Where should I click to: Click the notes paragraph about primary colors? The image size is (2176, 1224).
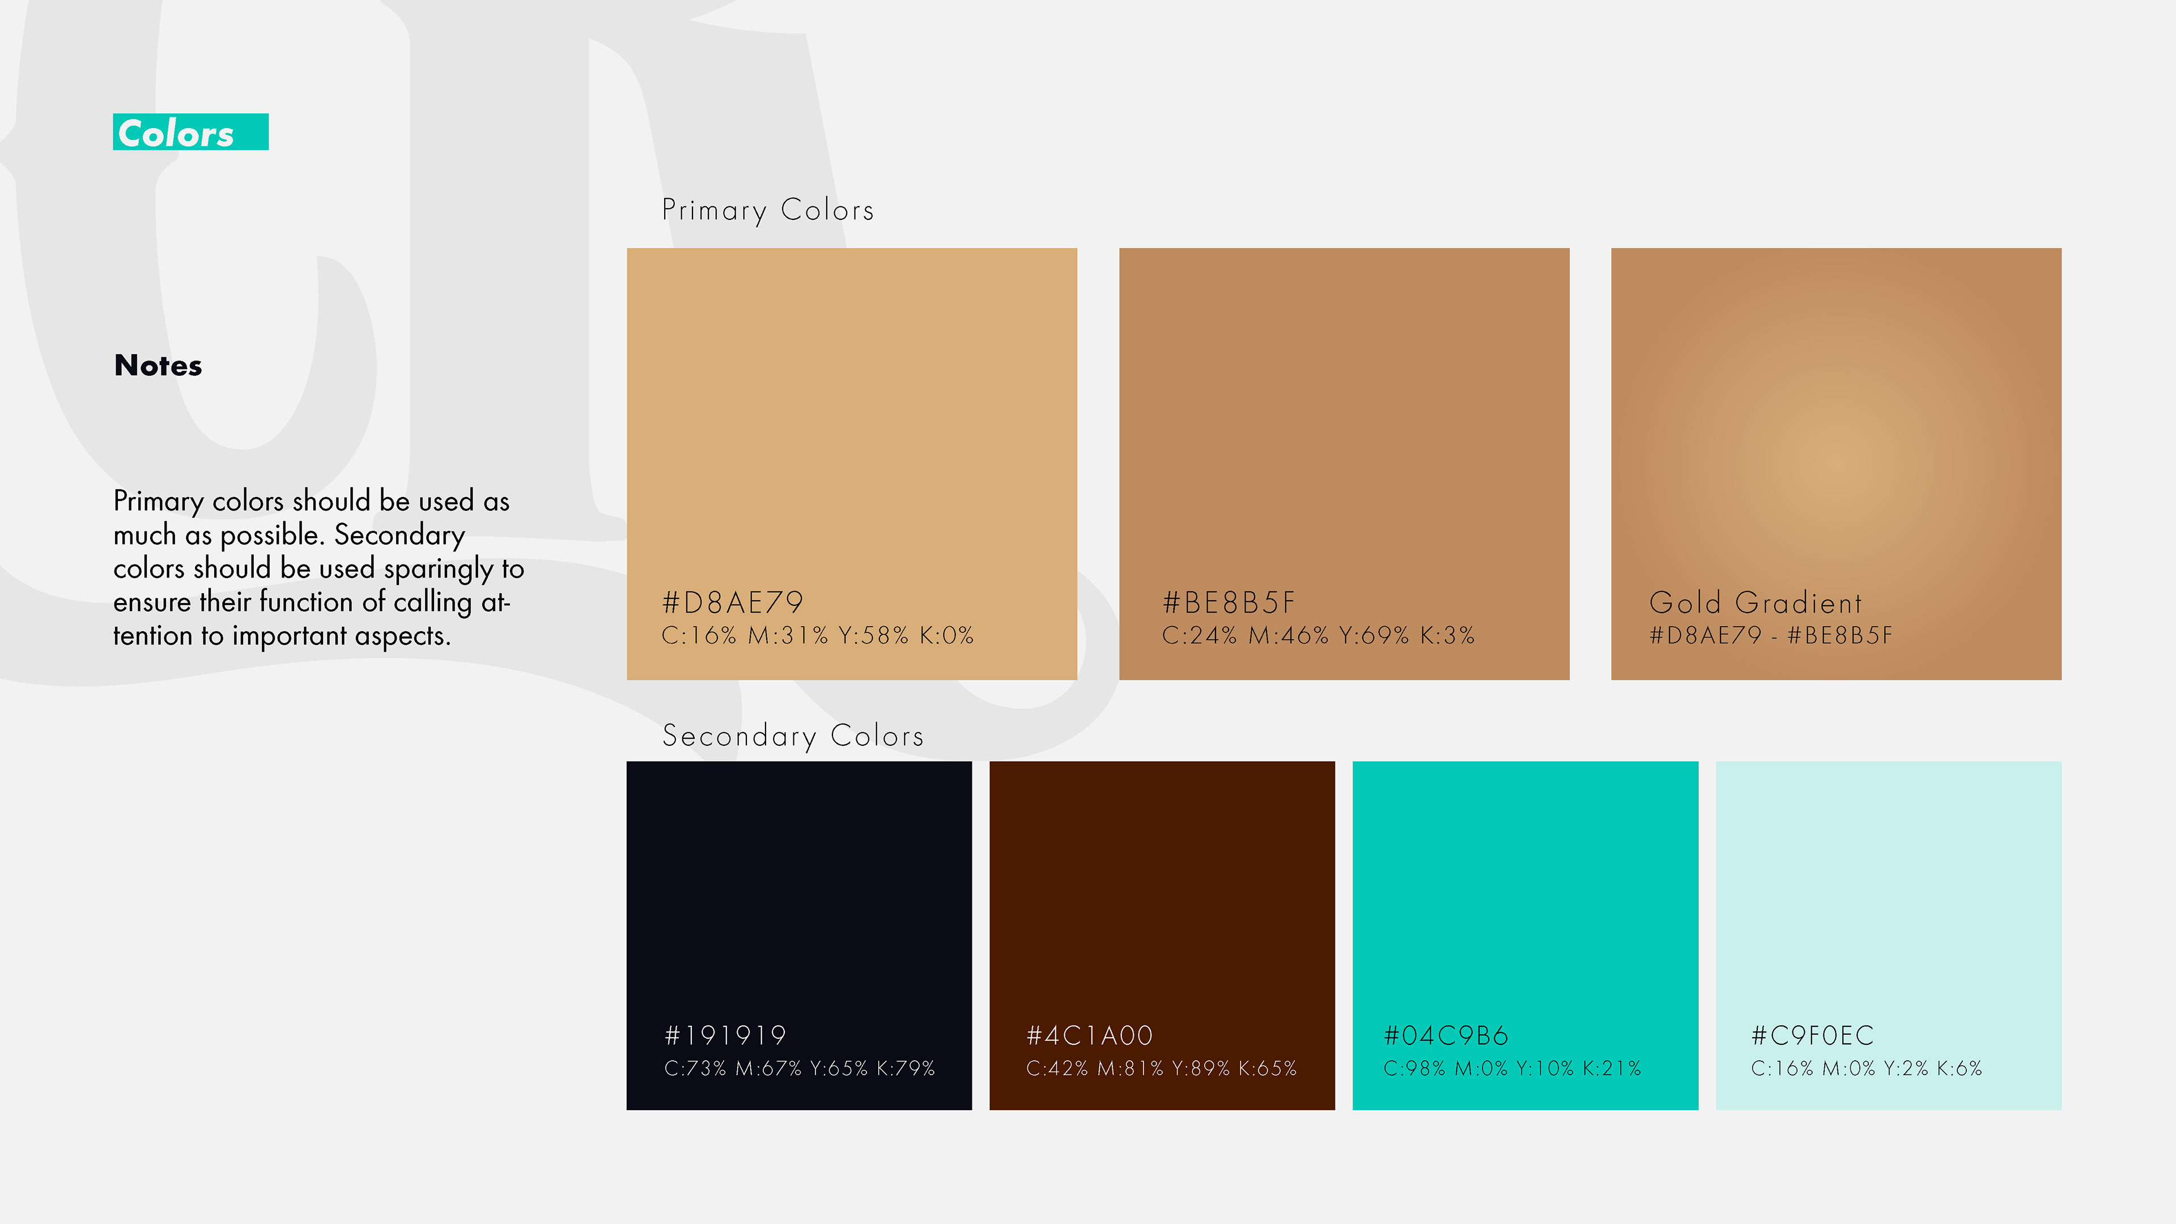pos(319,568)
